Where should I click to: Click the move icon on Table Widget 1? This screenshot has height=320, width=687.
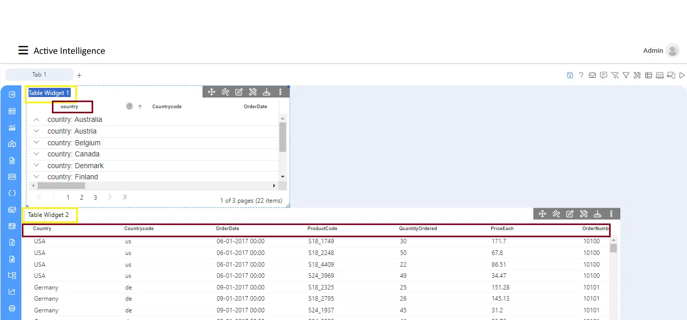(212, 92)
